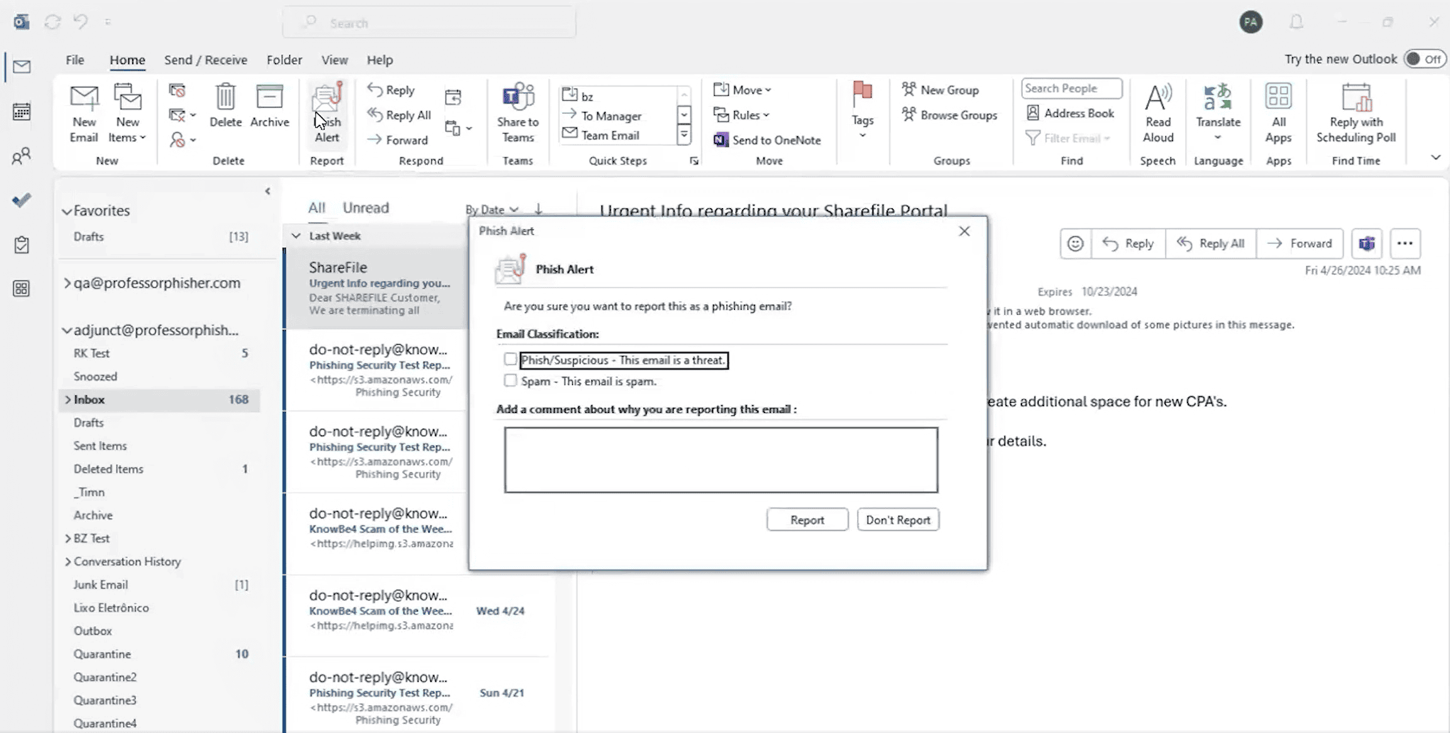The width and height of the screenshot is (1450, 733).
Task: Show Unread messages only
Action: (x=366, y=207)
